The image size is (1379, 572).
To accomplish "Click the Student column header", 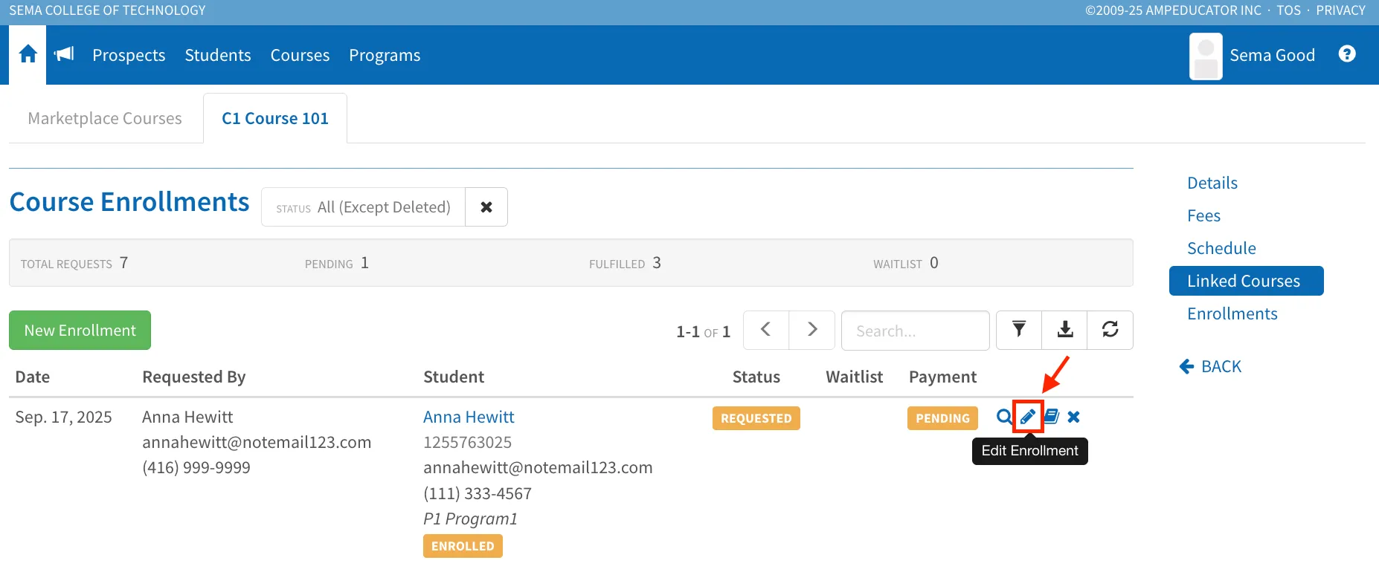I will click(x=454, y=377).
